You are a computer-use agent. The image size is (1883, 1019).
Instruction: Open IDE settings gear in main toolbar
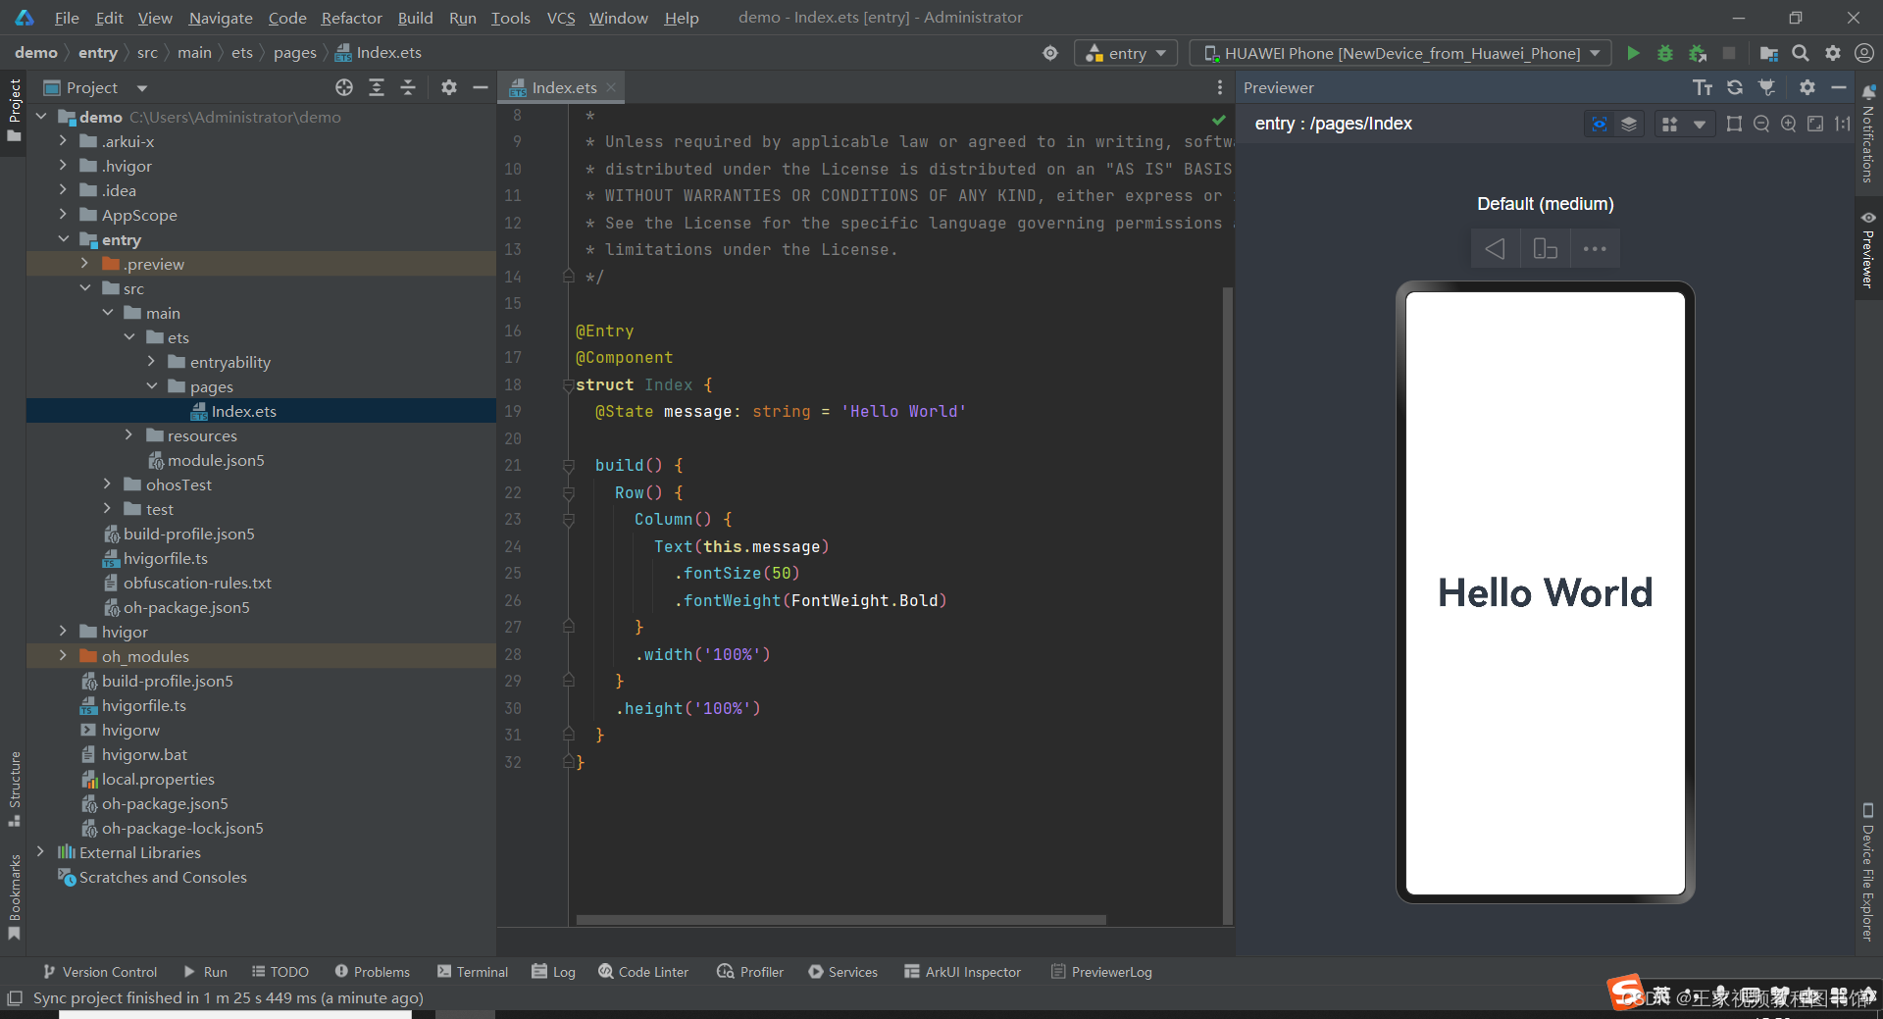click(1832, 53)
